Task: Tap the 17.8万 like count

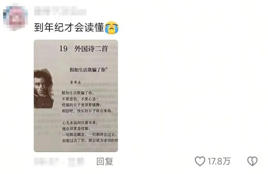Action: (x=219, y=161)
